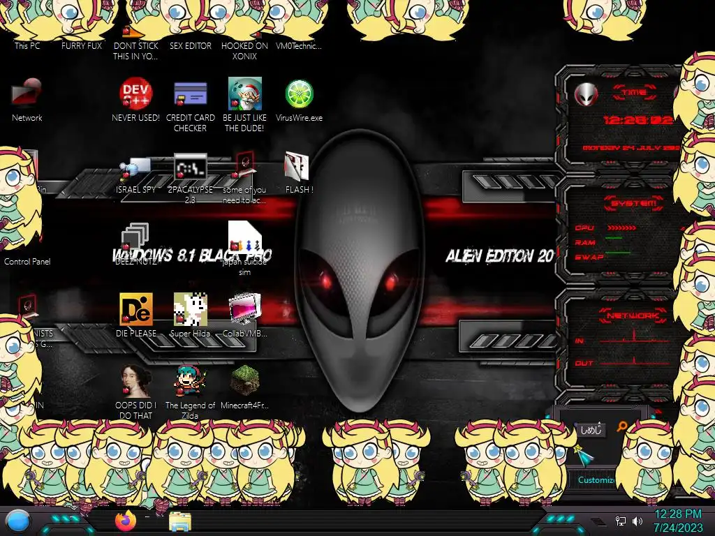Open the Dev-C++ 'NEVER USED!' shortcut
The image size is (715, 536).
pos(136,94)
